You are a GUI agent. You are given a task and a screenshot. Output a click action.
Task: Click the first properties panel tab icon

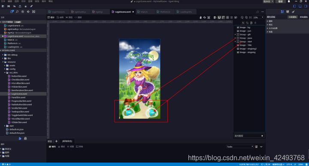pos(282,12)
